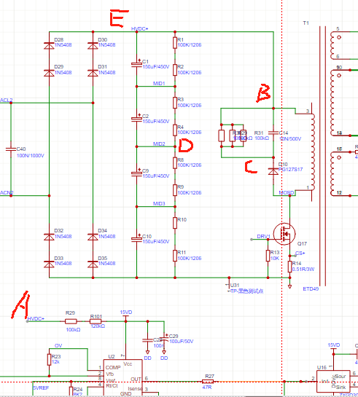This screenshot has height=397, width=358.
Task: Click the R23 12k resistor symbol
Action: pyautogui.click(x=49, y=360)
